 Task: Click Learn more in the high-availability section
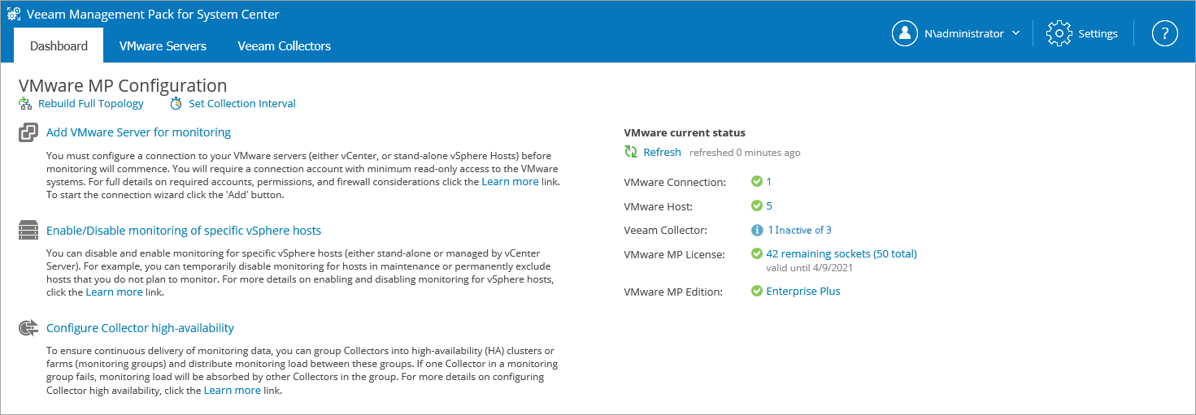[x=232, y=391]
